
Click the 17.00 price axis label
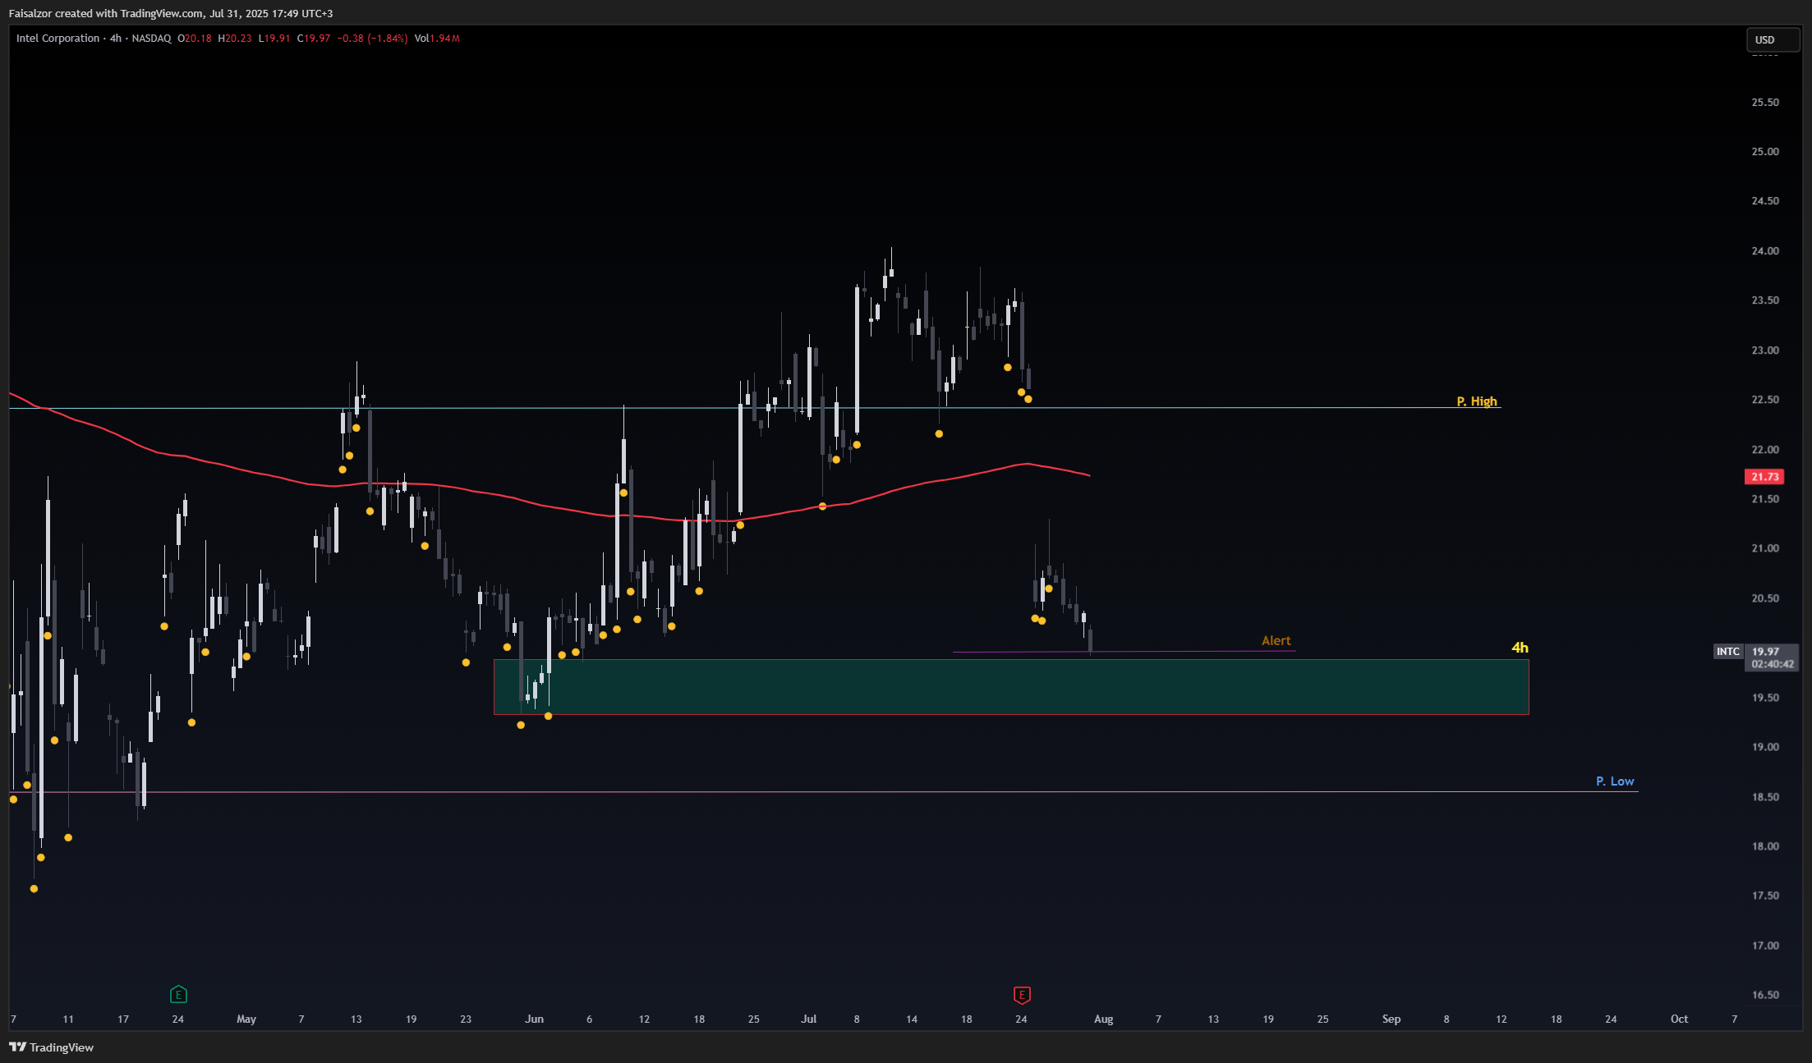click(1765, 946)
